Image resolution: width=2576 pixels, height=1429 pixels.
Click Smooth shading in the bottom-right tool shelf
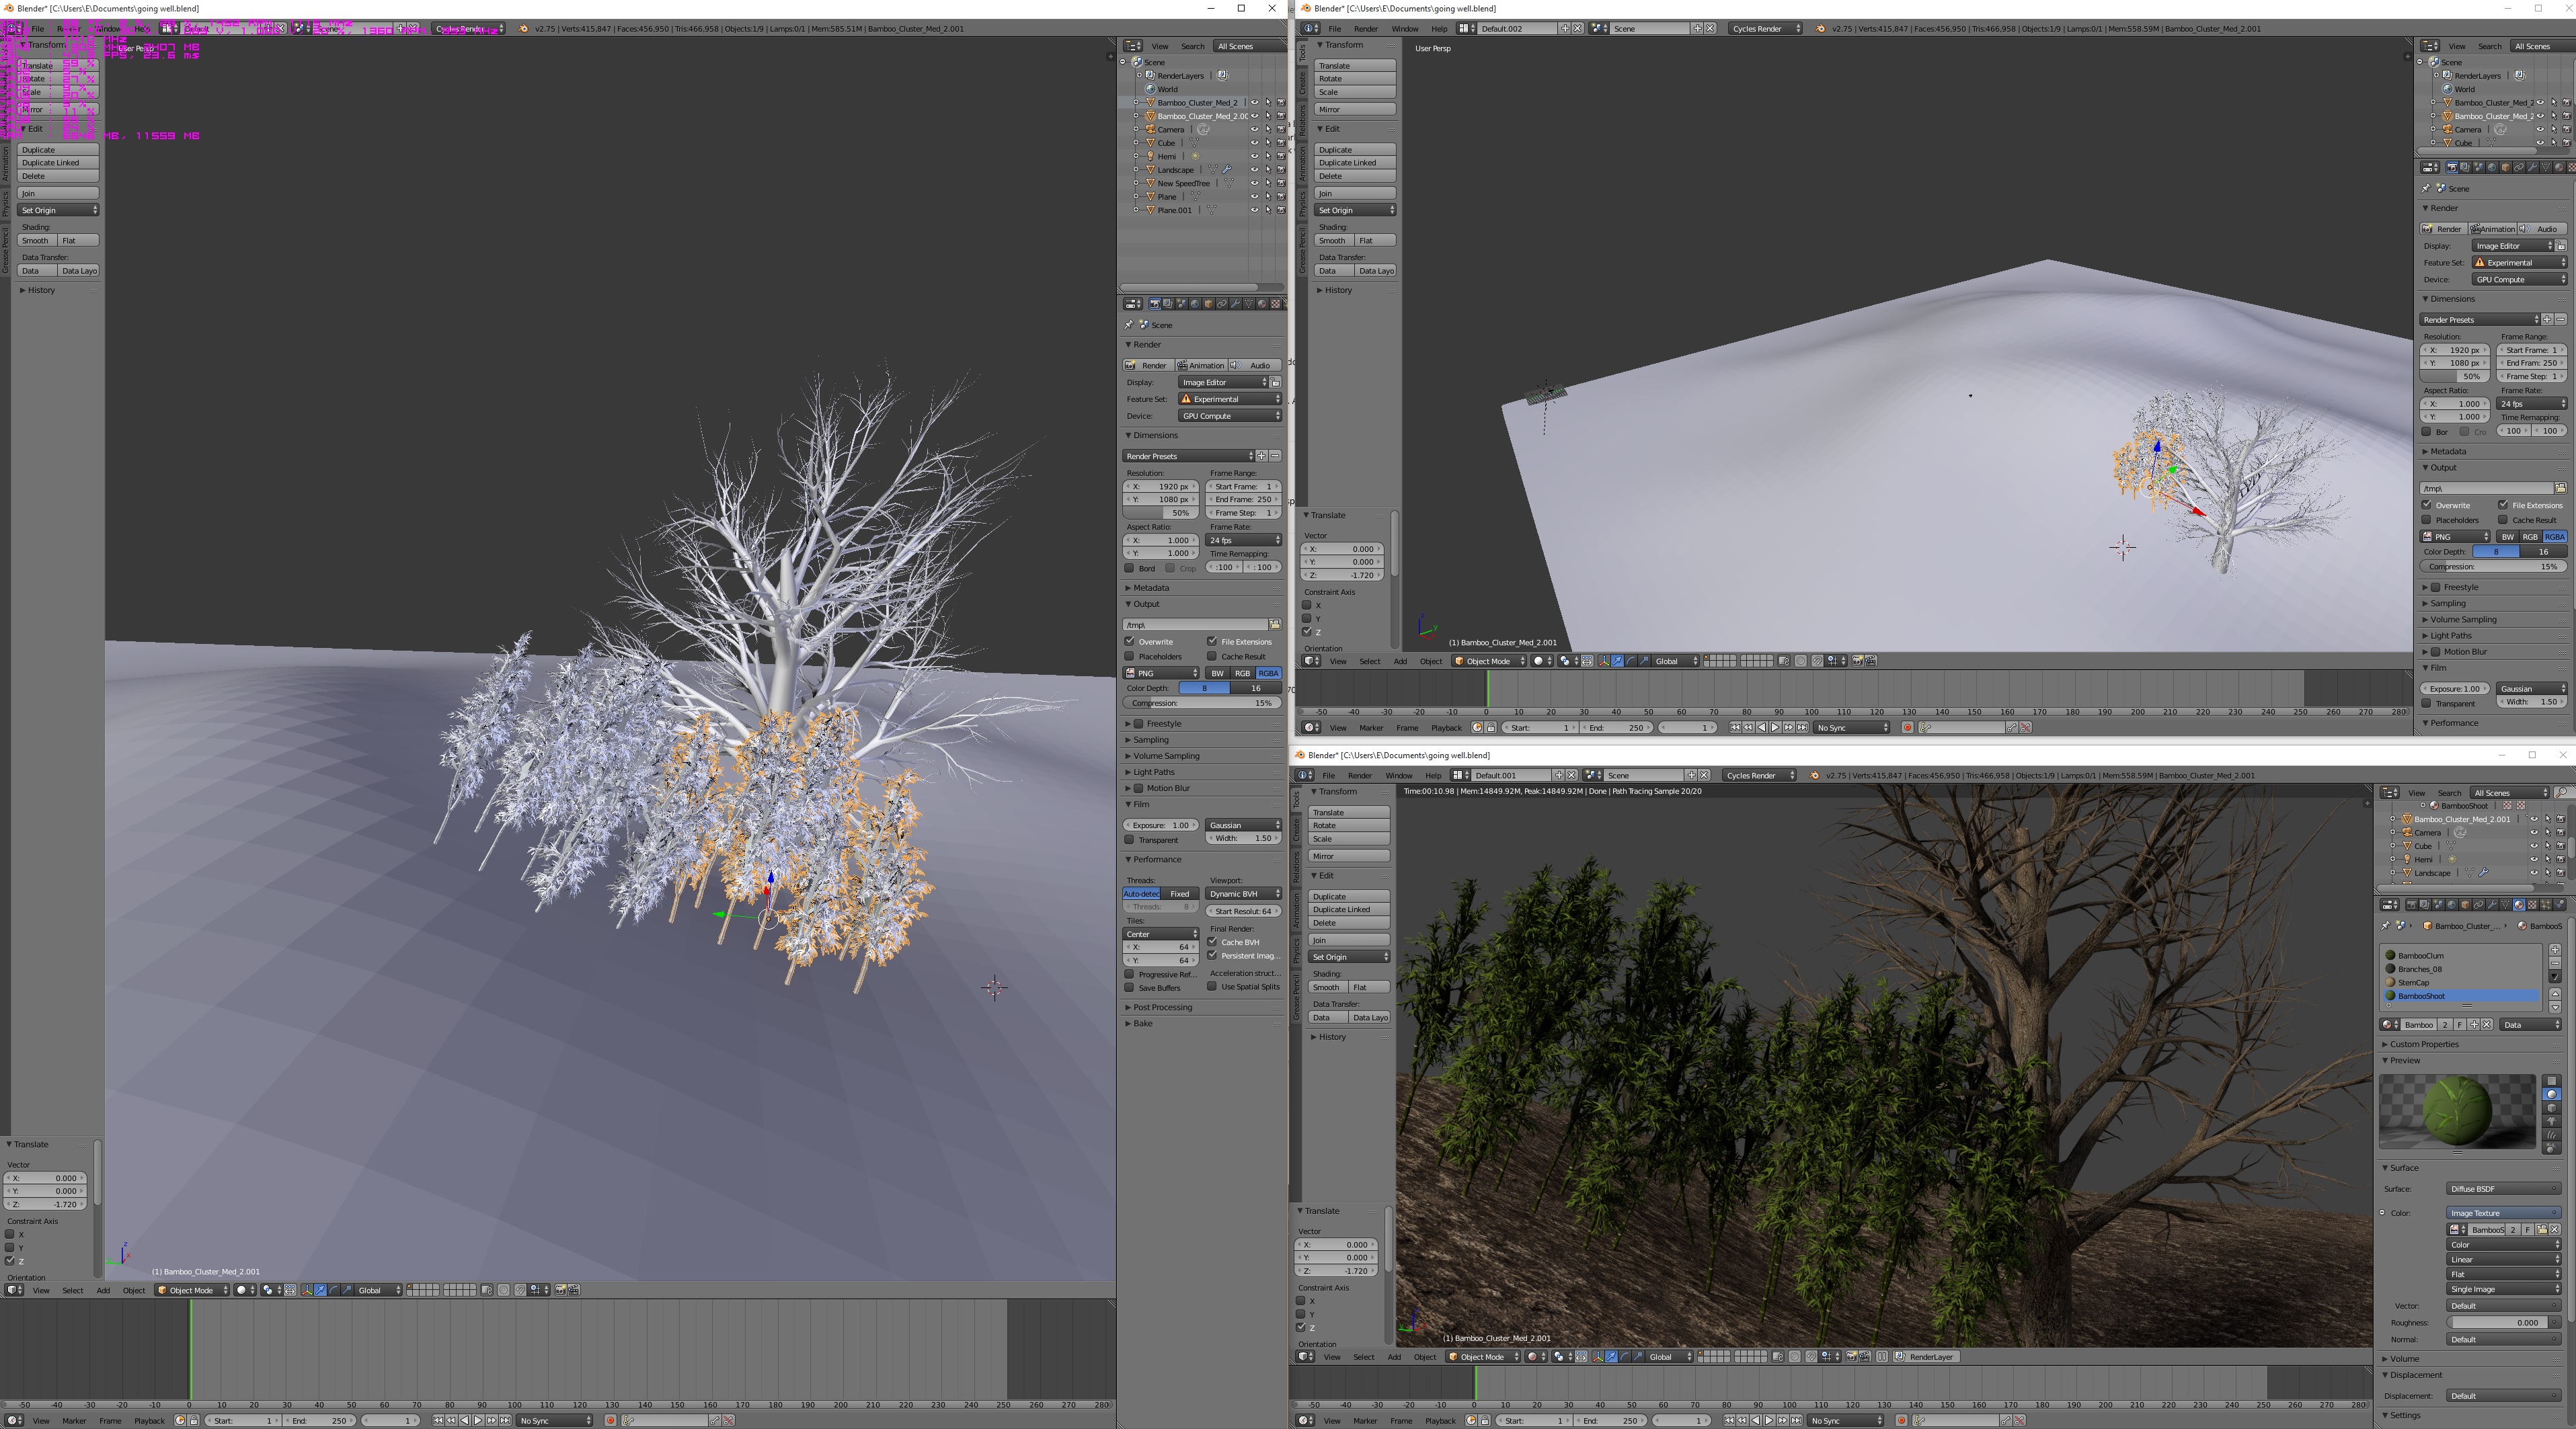point(1328,986)
